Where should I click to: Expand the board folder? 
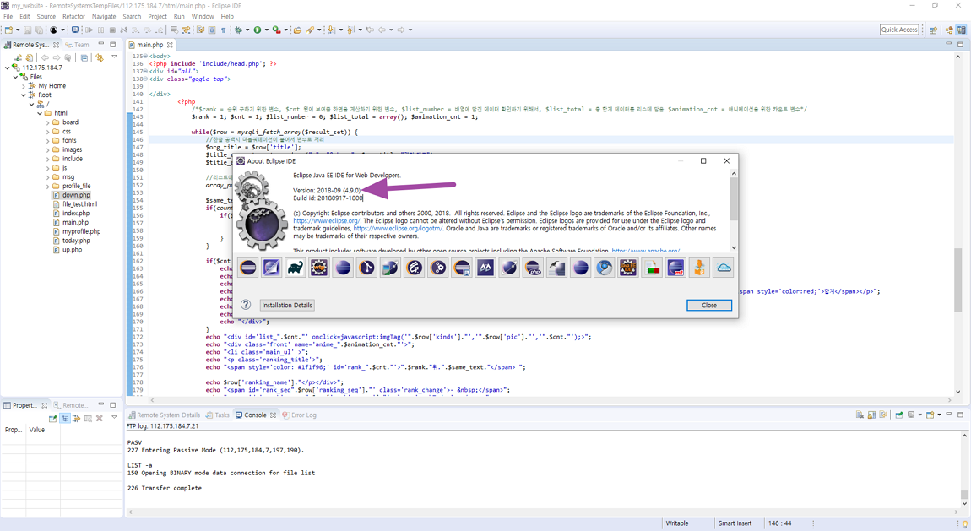pos(47,122)
